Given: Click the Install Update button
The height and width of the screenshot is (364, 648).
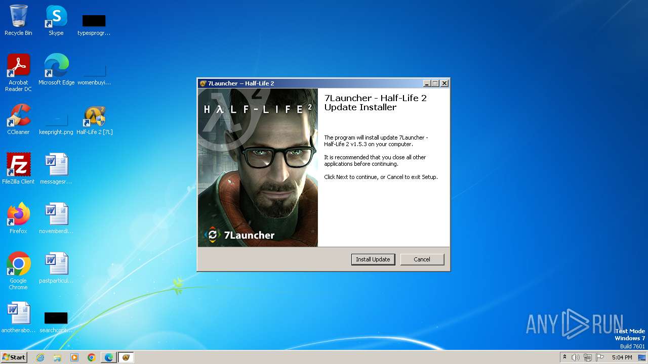Looking at the screenshot, I should pos(373,259).
